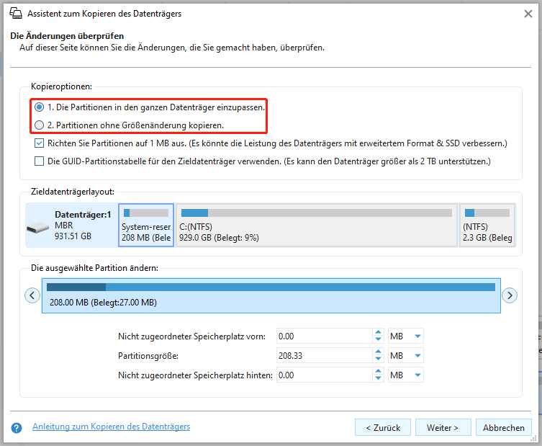Close the Assistent zum Kopieren dialog

529,13
